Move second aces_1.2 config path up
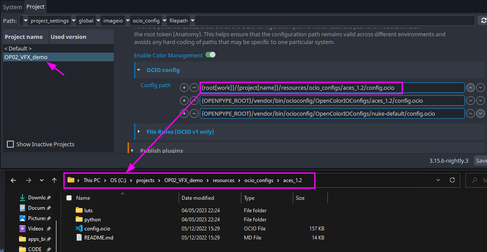The width and height of the screenshot is (487, 252). [x=471, y=101]
